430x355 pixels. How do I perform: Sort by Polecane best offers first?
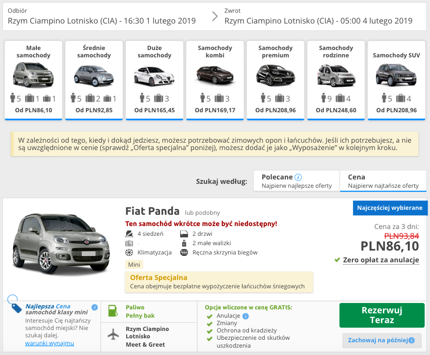pos(296,181)
